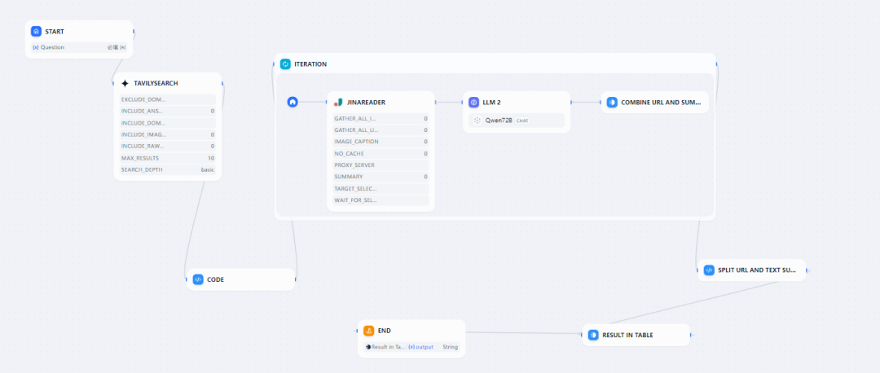This screenshot has width=880, height=373.
Task: Click the PROXY_SERVER field in JinaReader
Action: [381, 165]
